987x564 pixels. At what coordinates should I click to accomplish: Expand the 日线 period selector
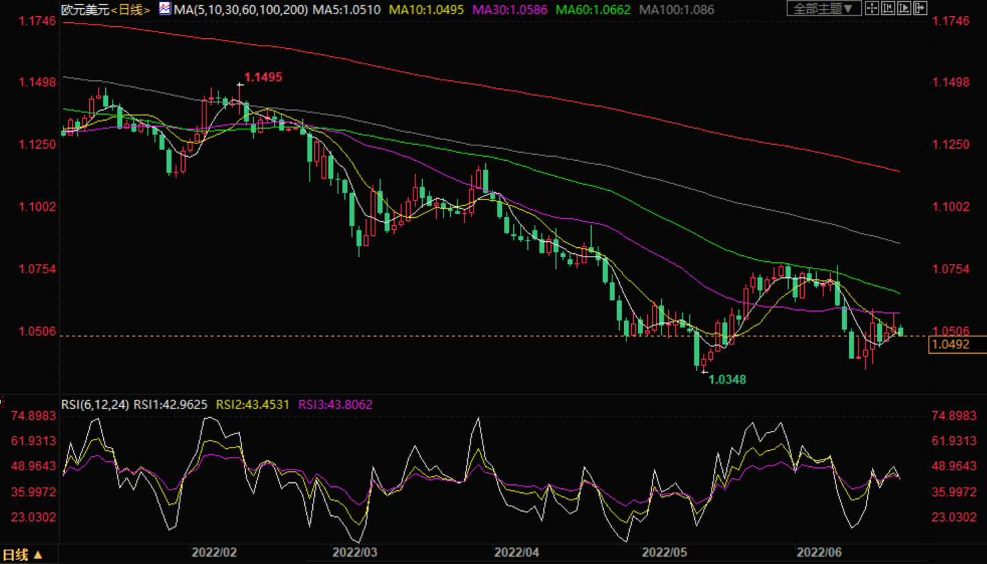tap(22, 555)
